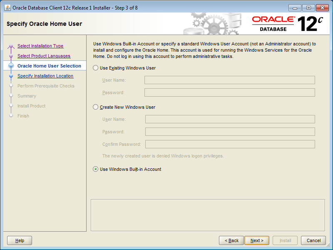This screenshot has height=250, width=333.
Task: Jump to Specify Installation Location step
Action: pyautogui.click(x=45, y=76)
